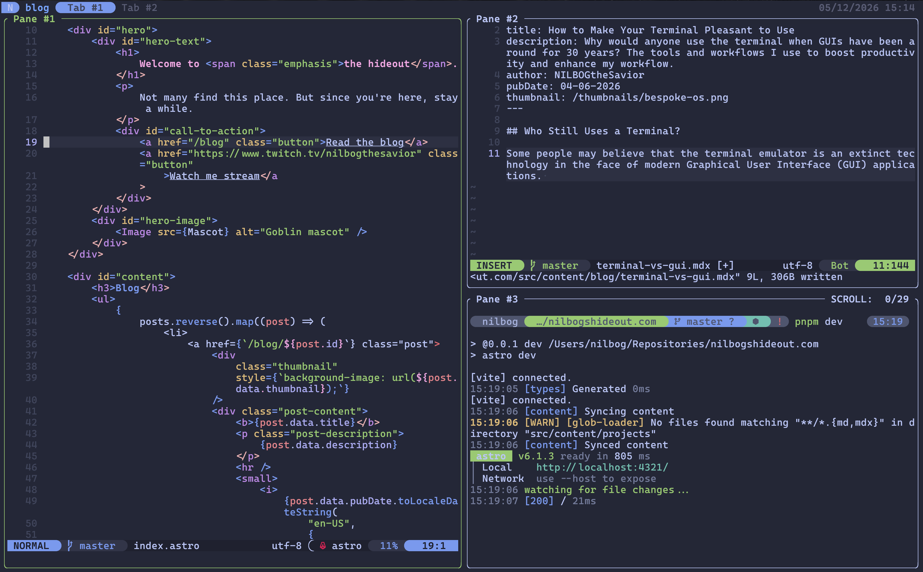Image resolution: width=923 pixels, height=572 pixels.
Task: Click the git branch icon beside index.astro status
Action: tap(70, 545)
